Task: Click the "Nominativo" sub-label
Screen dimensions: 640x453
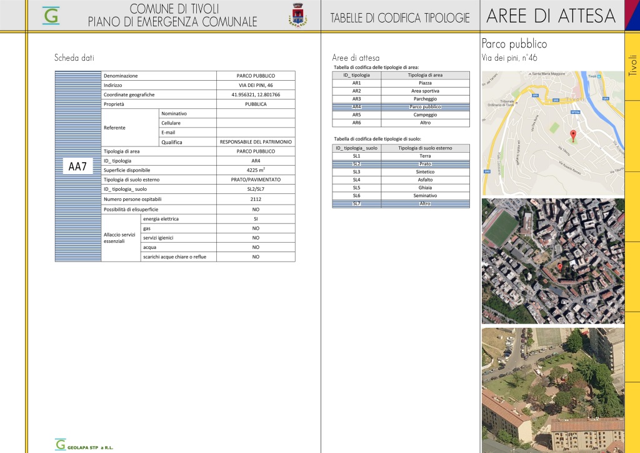Action: 174,113
